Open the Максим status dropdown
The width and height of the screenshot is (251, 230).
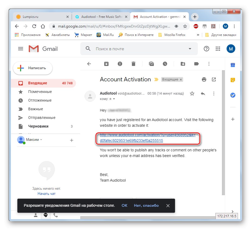tap(41, 140)
